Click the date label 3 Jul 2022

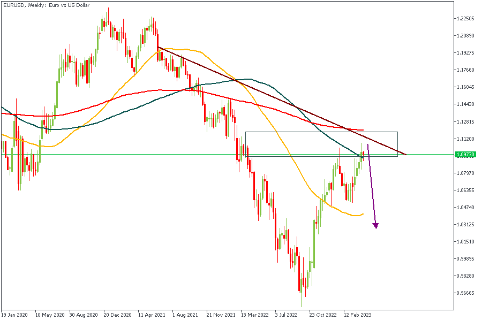click(x=287, y=315)
